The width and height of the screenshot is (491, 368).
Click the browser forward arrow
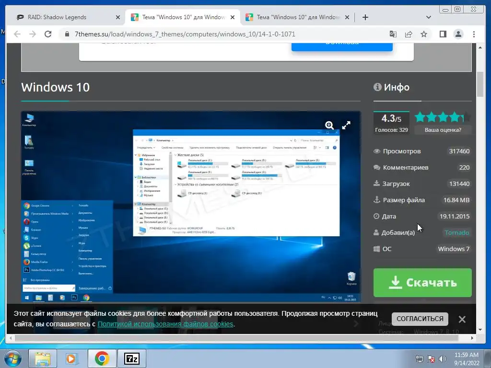33,34
